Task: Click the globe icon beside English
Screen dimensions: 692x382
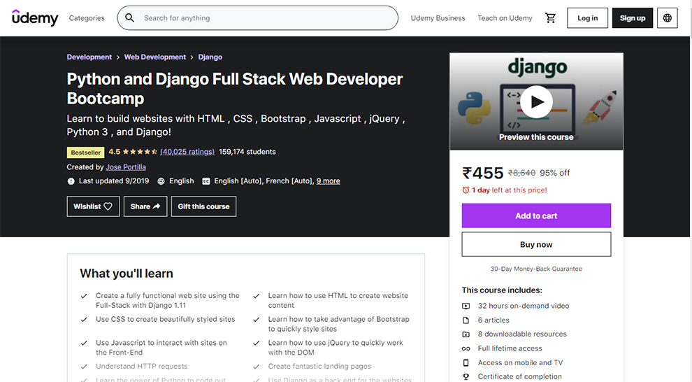Action: [x=161, y=181]
